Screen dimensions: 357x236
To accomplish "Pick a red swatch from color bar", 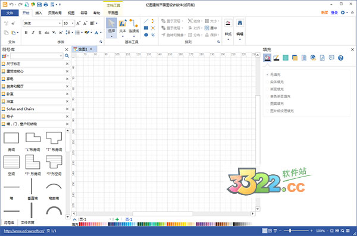I will pyautogui.click(x=80, y=224).
